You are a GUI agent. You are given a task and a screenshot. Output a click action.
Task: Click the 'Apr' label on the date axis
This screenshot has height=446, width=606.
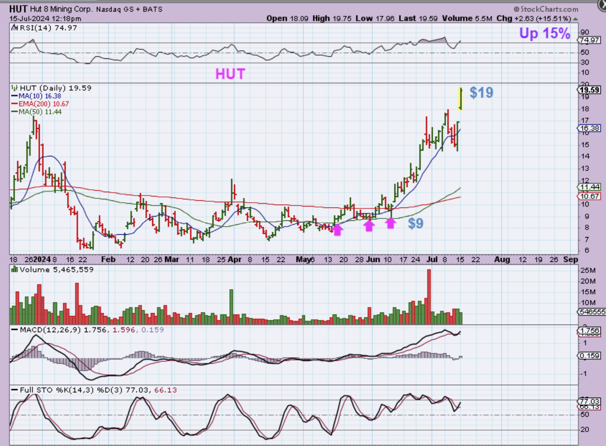click(235, 259)
